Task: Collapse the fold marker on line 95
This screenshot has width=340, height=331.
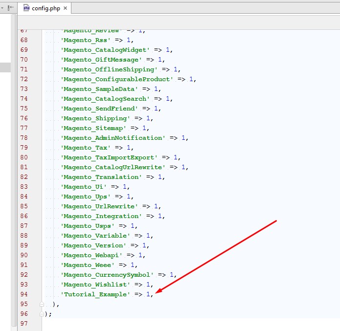Action: click(x=42, y=304)
